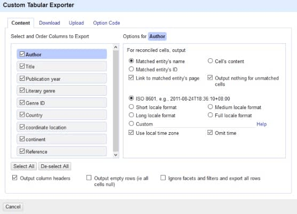Open the Option Code tab

click(x=106, y=23)
